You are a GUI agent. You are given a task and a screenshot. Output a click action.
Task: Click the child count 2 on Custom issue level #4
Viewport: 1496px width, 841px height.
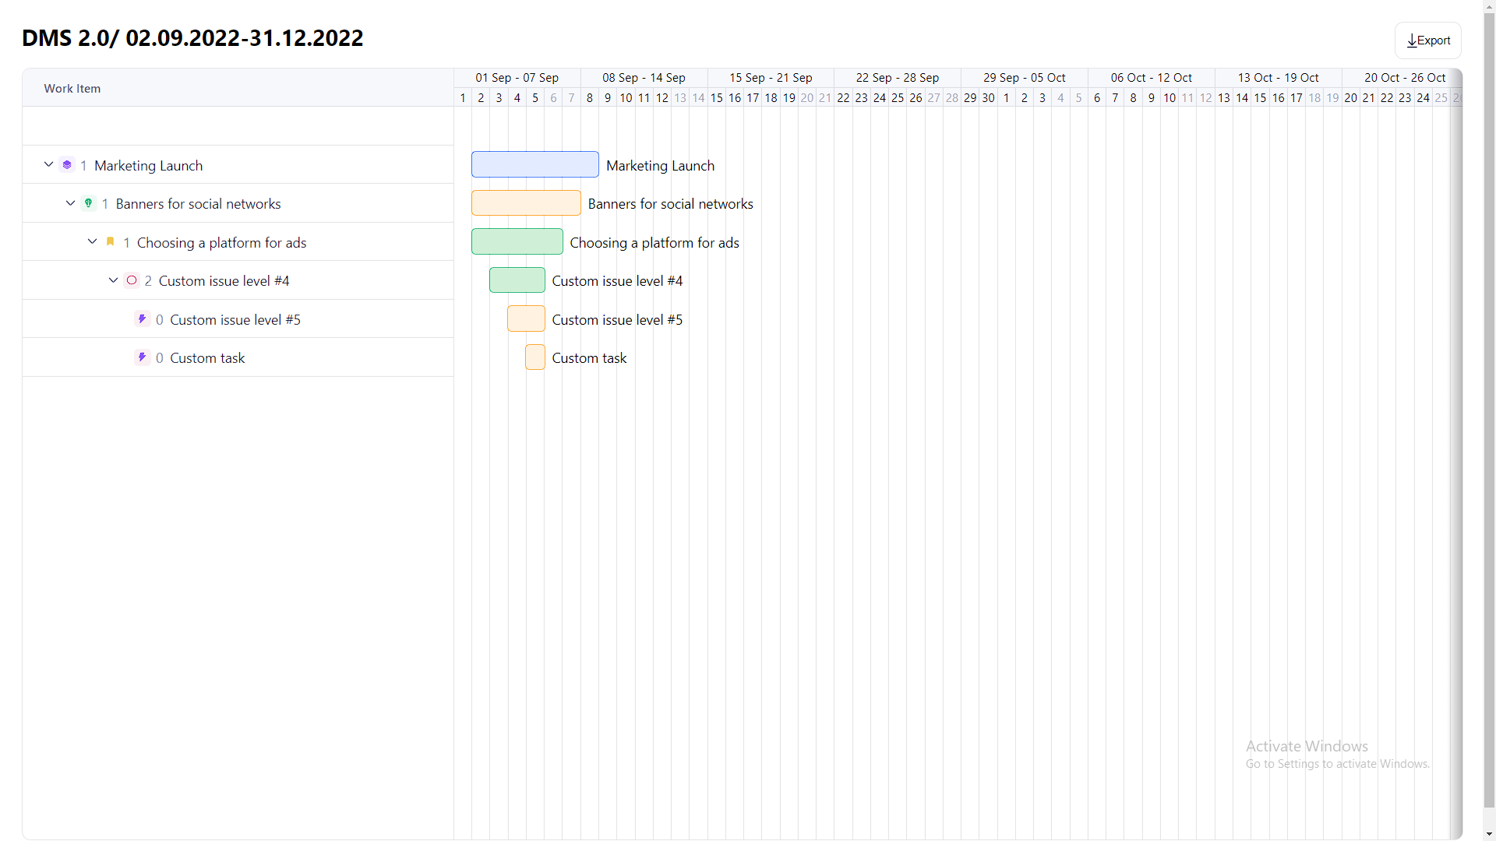148,281
